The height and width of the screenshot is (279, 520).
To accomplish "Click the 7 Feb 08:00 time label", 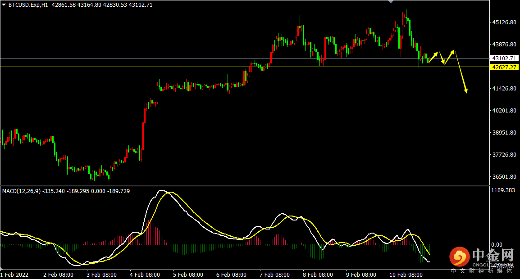I will pos(274,275).
